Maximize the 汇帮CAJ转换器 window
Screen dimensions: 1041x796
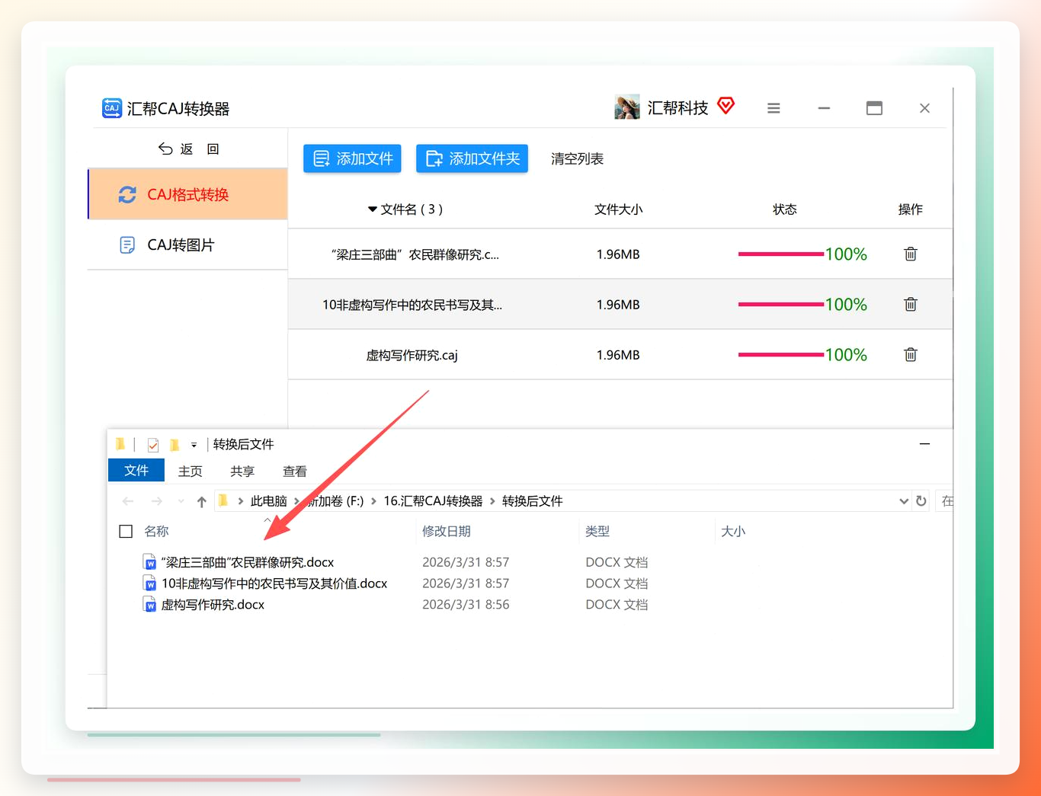tap(874, 108)
